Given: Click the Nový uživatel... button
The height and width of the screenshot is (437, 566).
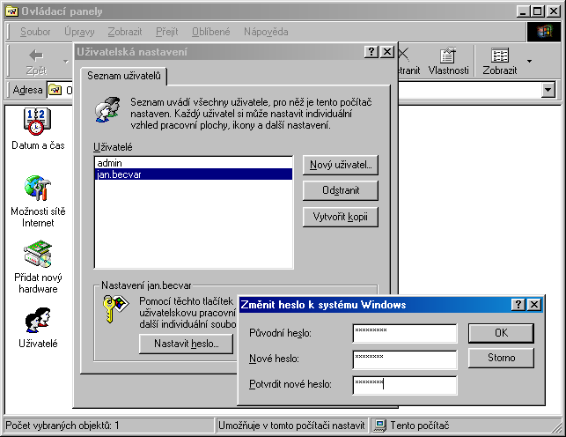Looking at the screenshot, I should click(x=341, y=165).
